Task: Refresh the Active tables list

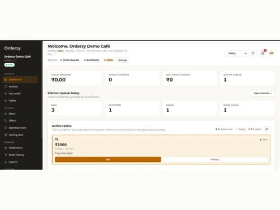Action: (x=267, y=129)
